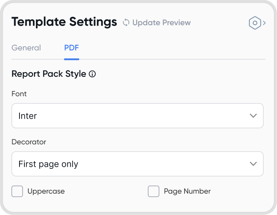Open the hexagon settings icon
Viewport: 277px width, 215px height.
point(254,23)
